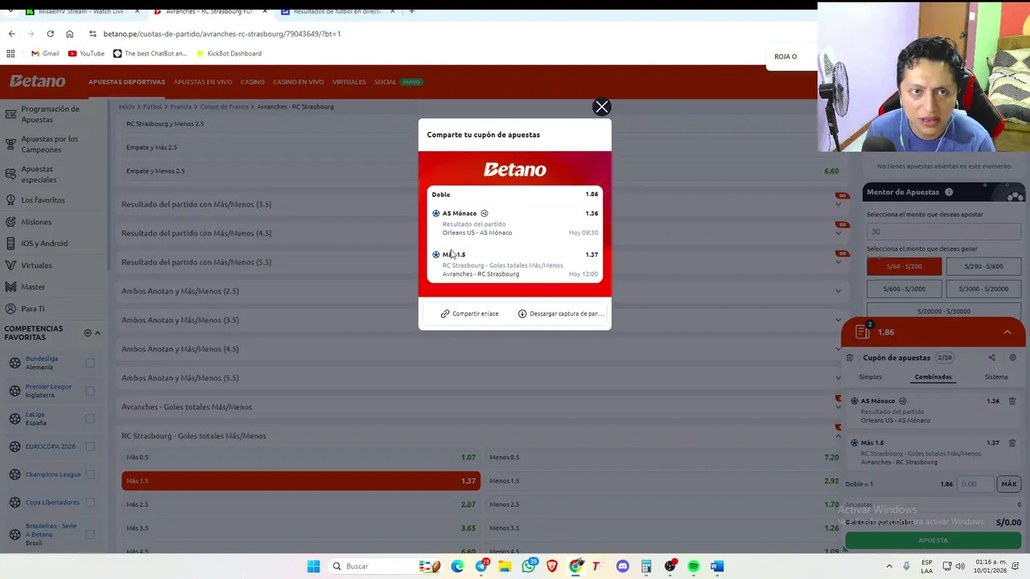Viewport: 1030px width, 579px height.
Task: Click the amount input showing 30
Action: [944, 232]
